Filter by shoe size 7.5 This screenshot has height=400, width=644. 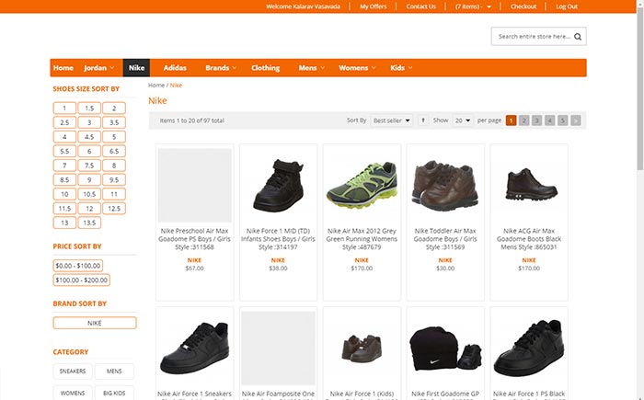pos(89,166)
